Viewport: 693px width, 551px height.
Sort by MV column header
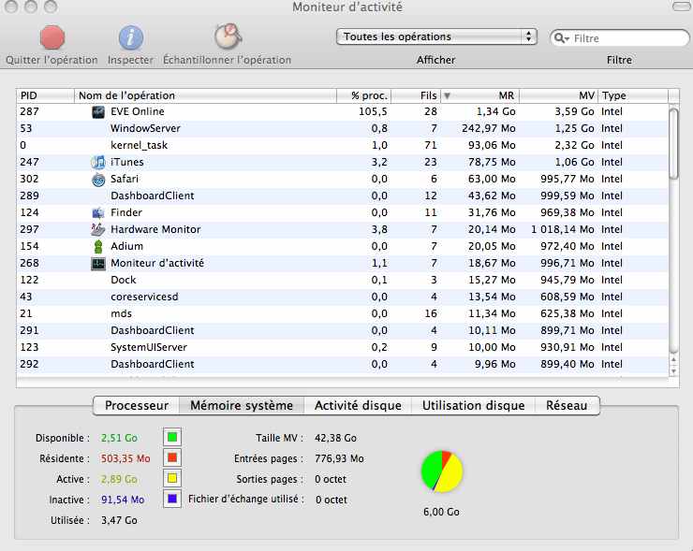tap(559, 95)
